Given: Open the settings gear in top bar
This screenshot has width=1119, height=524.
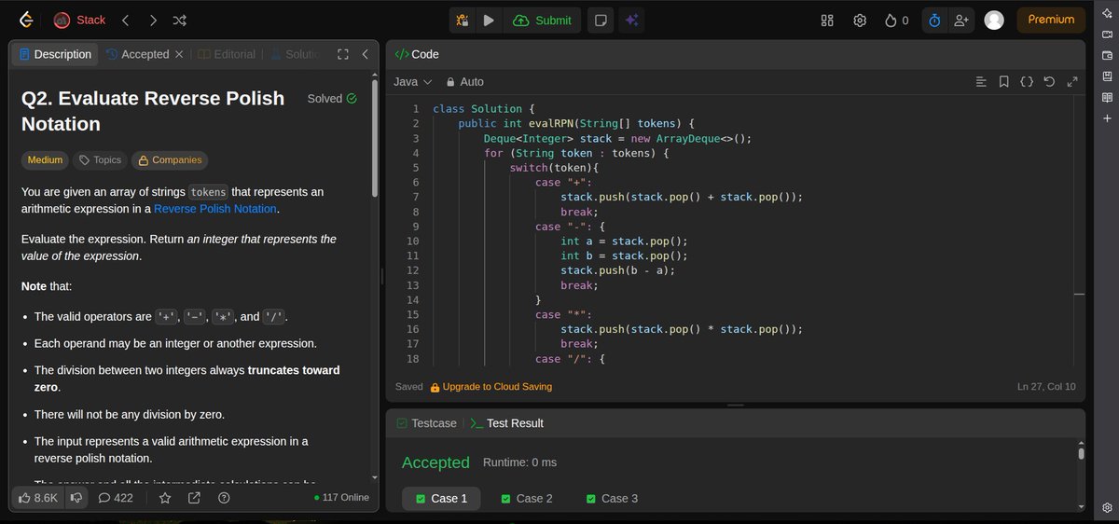Looking at the screenshot, I should 861,21.
